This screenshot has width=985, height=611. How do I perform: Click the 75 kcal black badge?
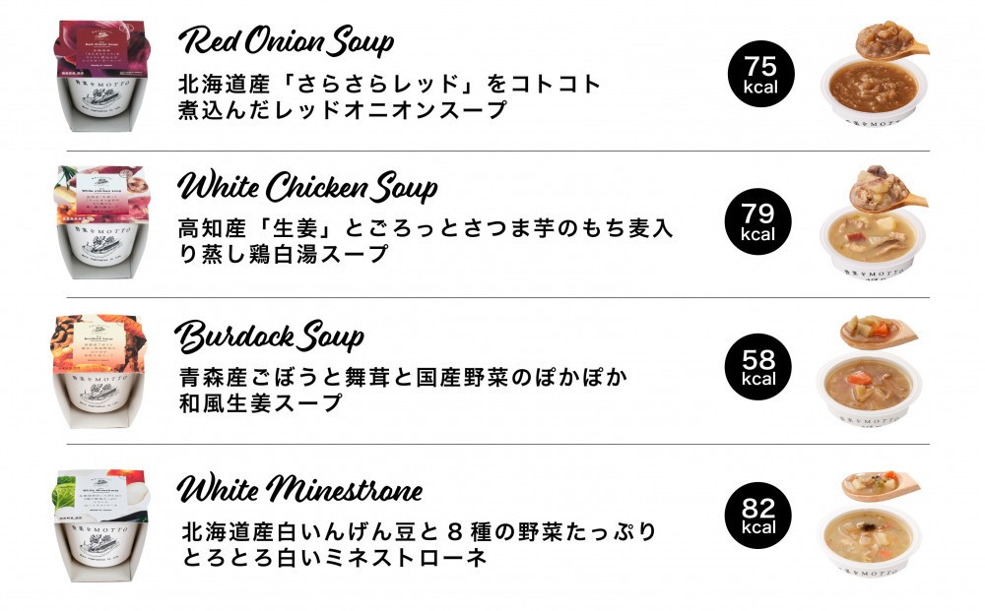click(x=760, y=74)
